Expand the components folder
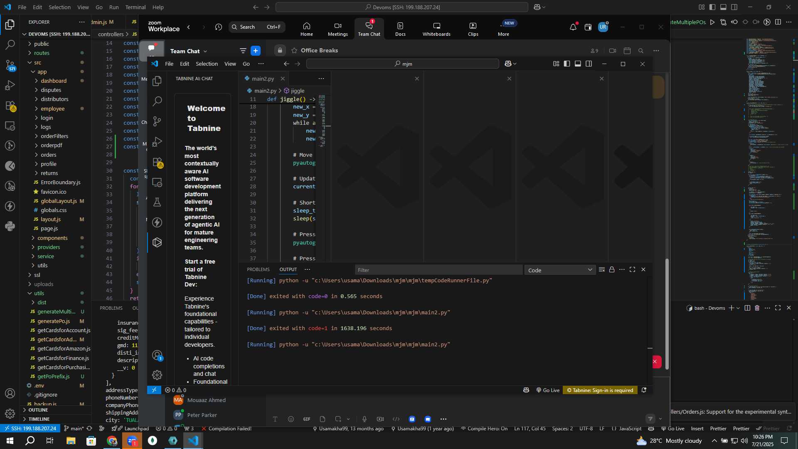Viewport: 798px width, 449px height. click(52, 238)
